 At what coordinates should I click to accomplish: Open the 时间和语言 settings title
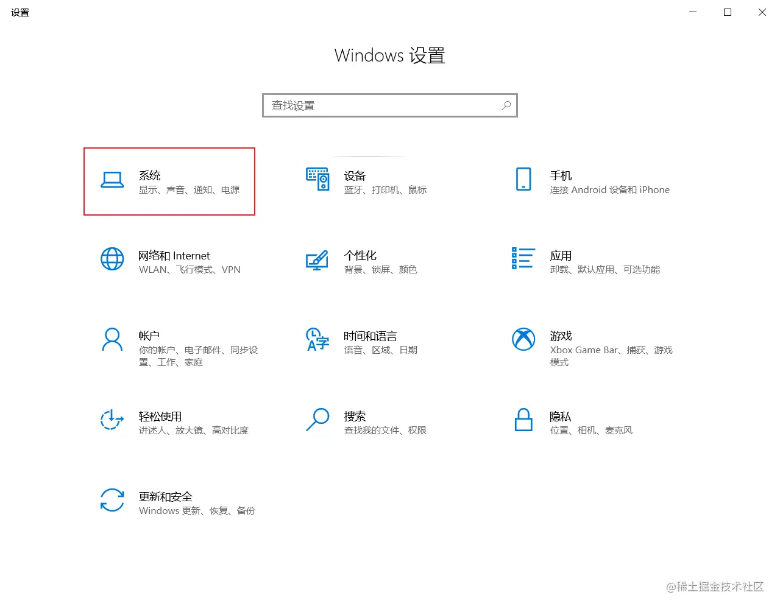click(370, 336)
